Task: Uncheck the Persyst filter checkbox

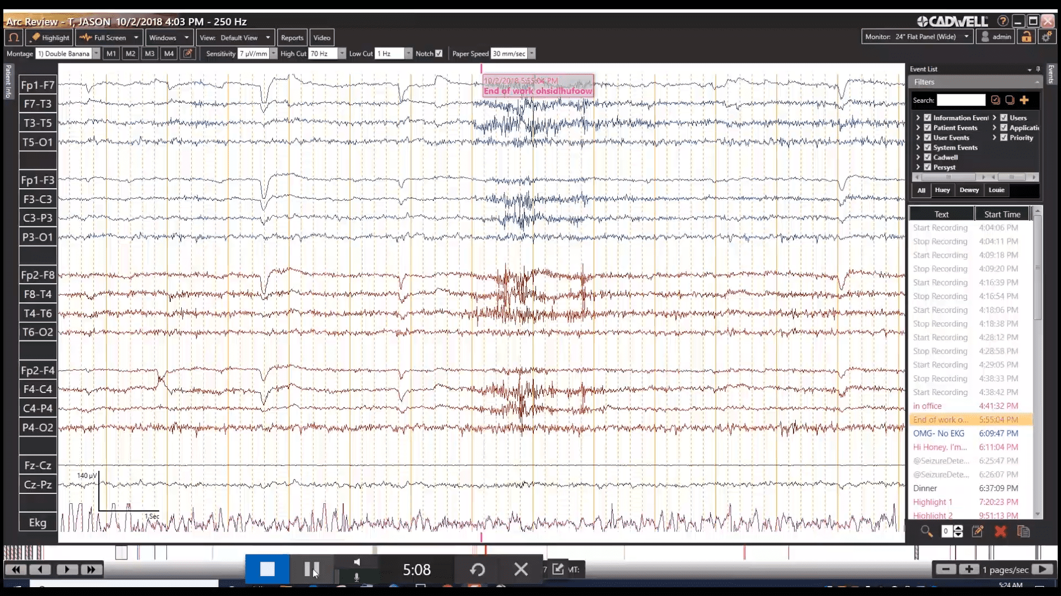Action: coord(928,167)
